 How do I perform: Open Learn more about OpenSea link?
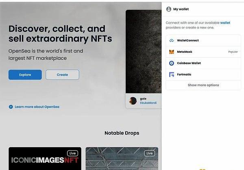[x=37, y=107]
